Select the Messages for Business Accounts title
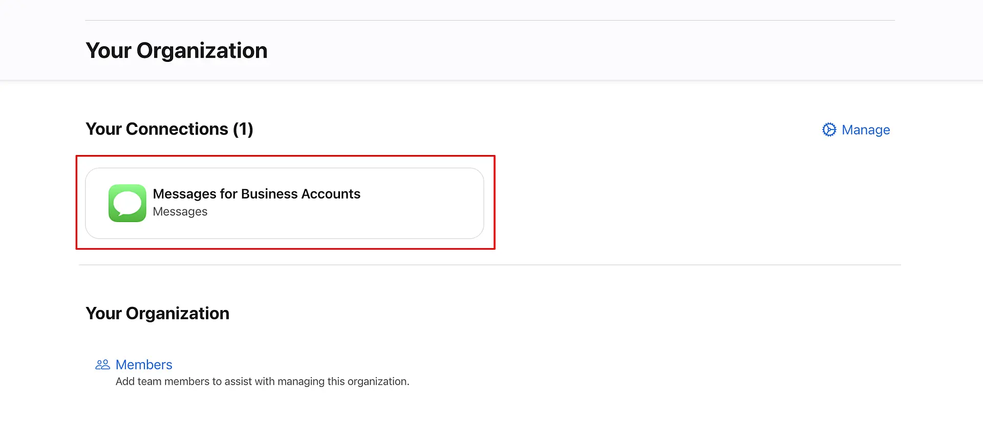 pyautogui.click(x=257, y=194)
